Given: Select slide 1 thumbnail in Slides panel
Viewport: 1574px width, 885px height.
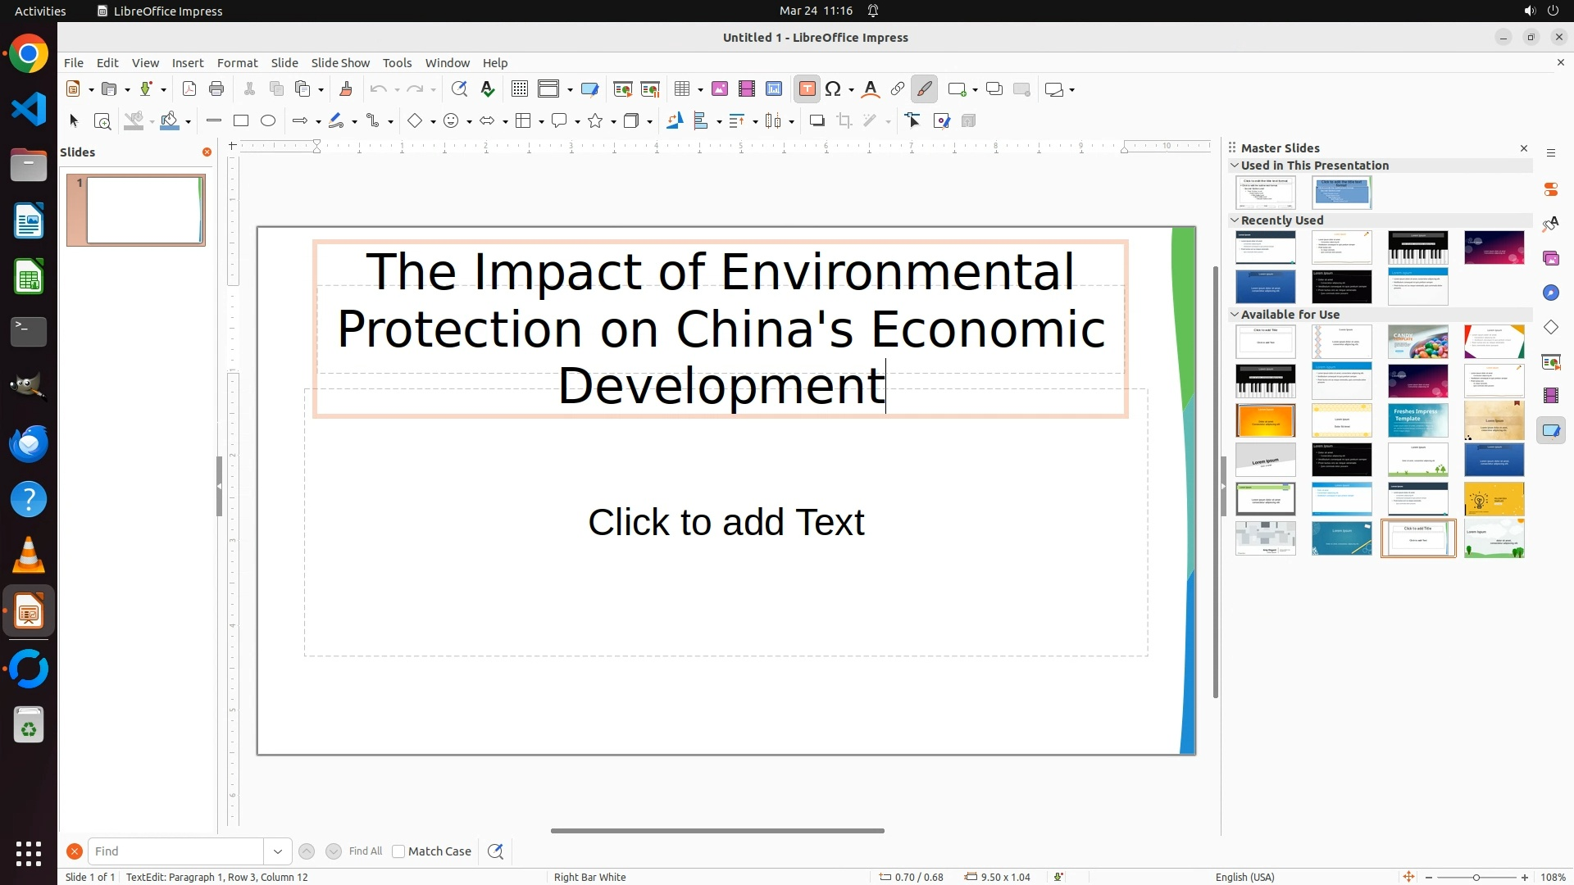Looking at the screenshot, I should [143, 211].
